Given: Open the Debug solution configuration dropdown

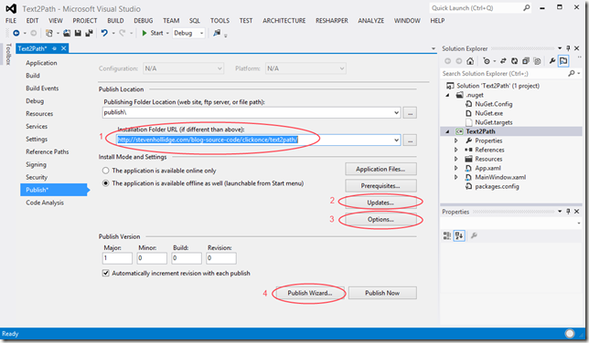Looking at the screenshot, I should pos(201,33).
